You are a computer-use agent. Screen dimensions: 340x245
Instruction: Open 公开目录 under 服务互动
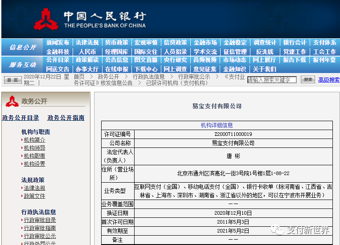coord(57,60)
